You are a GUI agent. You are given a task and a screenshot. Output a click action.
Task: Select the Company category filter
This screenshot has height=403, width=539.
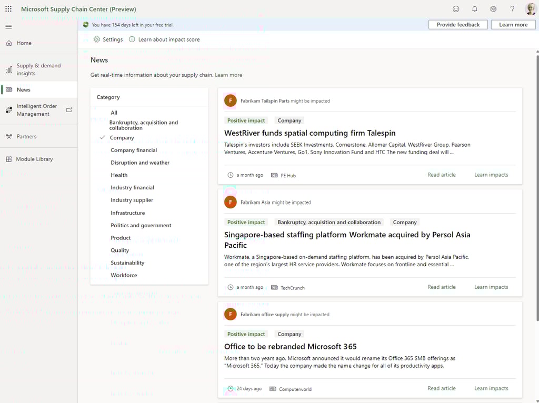(122, 138)
